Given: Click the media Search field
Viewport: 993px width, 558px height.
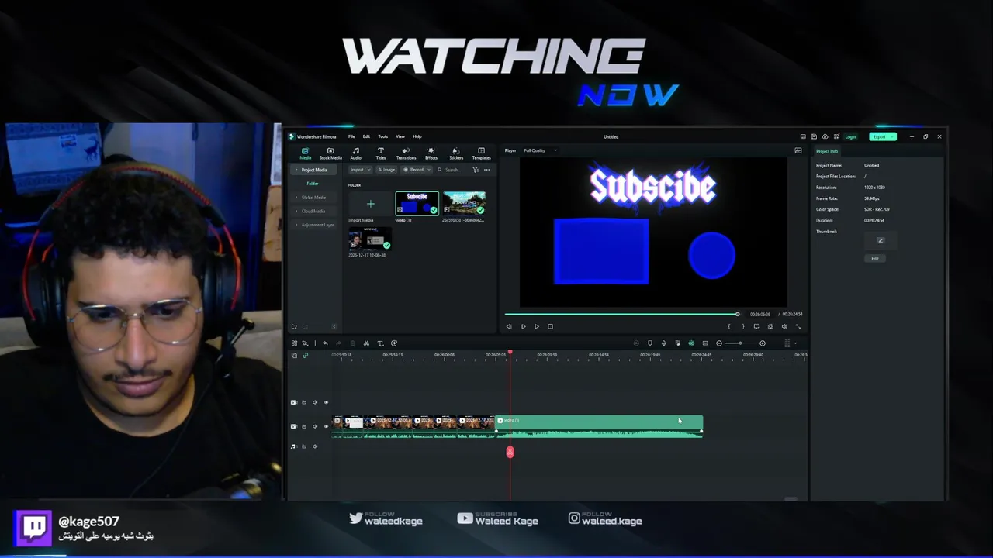Looking at the screenshot, I should tap(452, 170).
